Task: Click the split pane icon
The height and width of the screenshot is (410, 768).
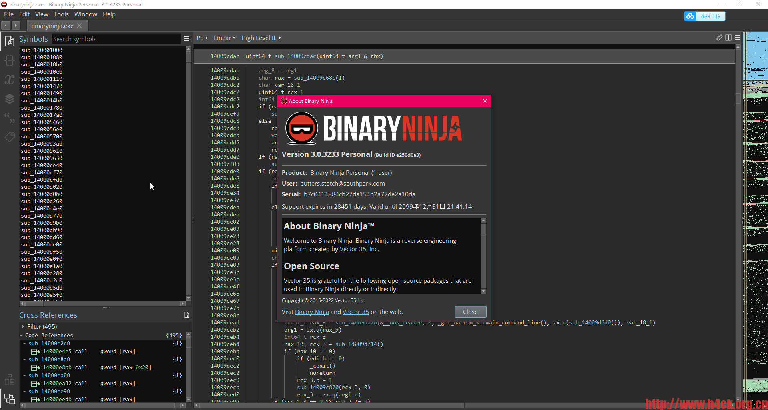Action: click(x=728, y=38)
